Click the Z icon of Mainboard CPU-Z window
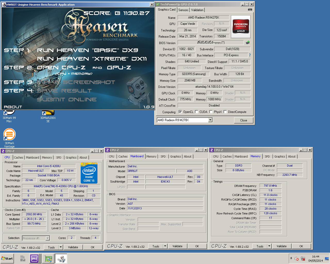Viewport: 330px width, 264px height. coord(108,150)
